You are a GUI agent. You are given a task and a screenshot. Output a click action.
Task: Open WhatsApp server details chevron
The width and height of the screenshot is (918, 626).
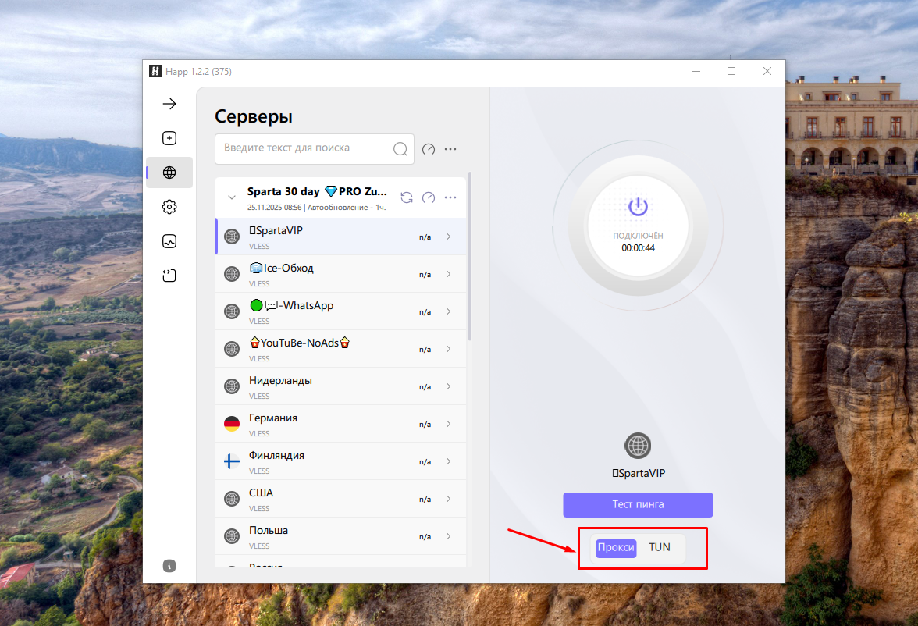tap(448, 311)
